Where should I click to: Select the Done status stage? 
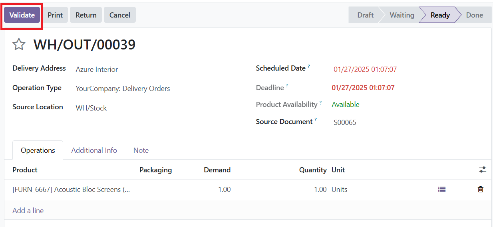coord(475,15)
